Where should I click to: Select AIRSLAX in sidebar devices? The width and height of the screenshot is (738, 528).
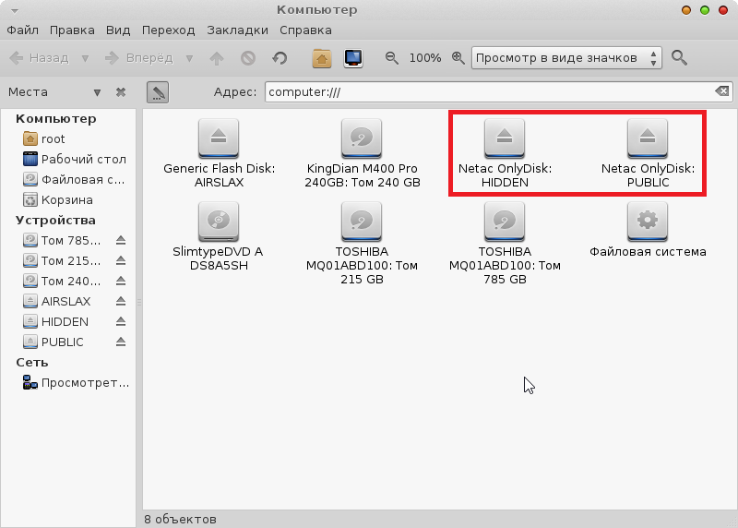coord(56,301)
